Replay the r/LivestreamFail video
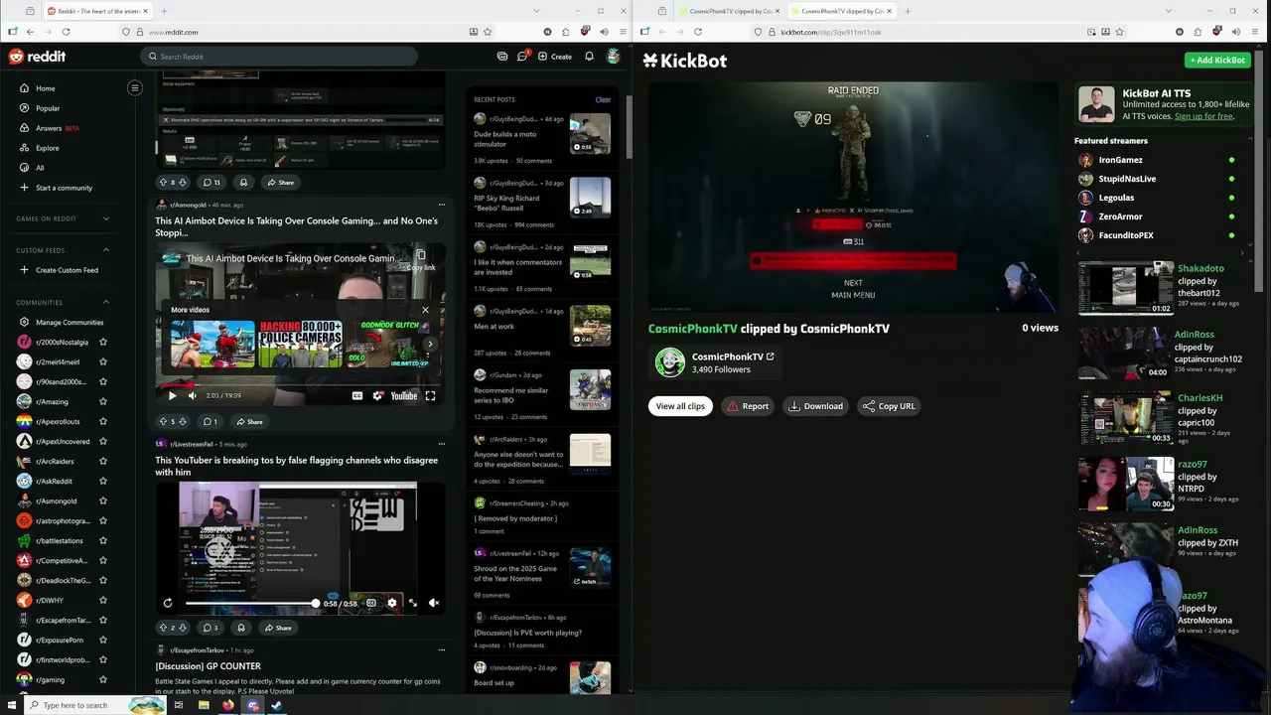This screenshot has height=715, width=1271. pyautogui.click(x=168, y=603)
